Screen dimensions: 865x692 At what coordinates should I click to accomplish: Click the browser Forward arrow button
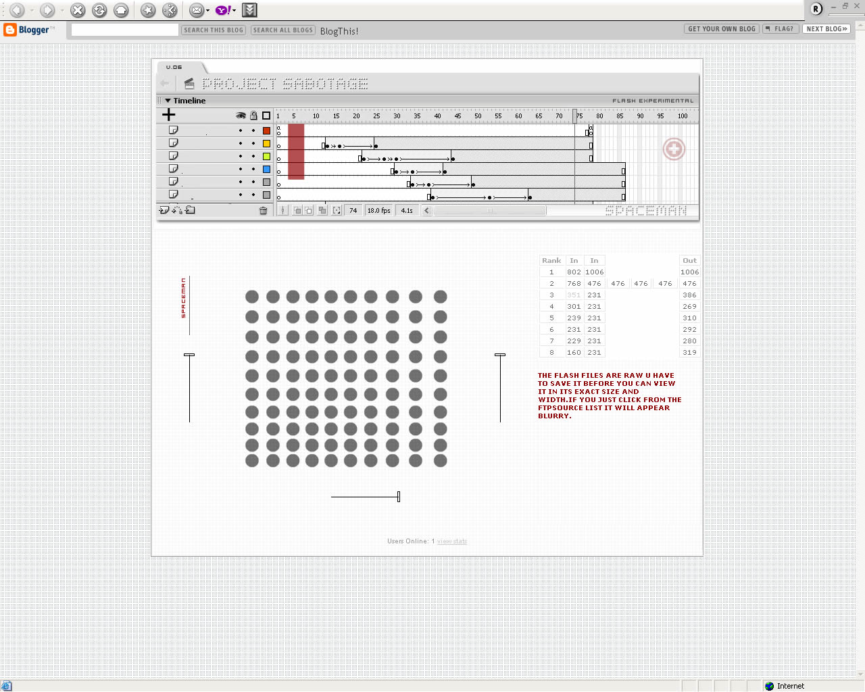[x=47, y=10]
